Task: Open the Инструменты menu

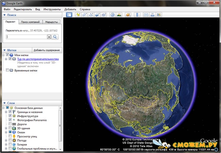Action: click(52, 9)
